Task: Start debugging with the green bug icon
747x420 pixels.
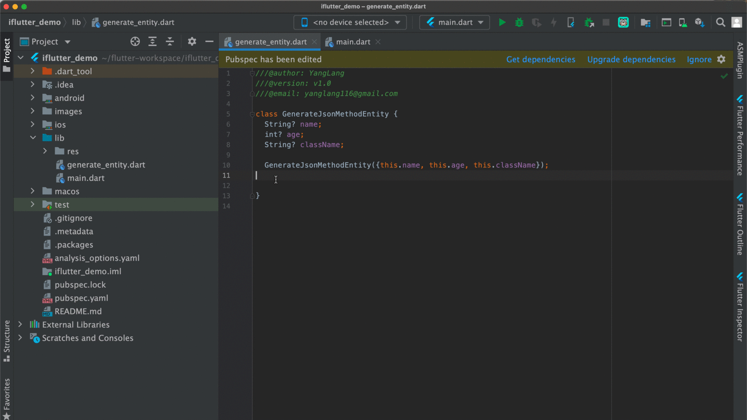Action: [519, 22]
